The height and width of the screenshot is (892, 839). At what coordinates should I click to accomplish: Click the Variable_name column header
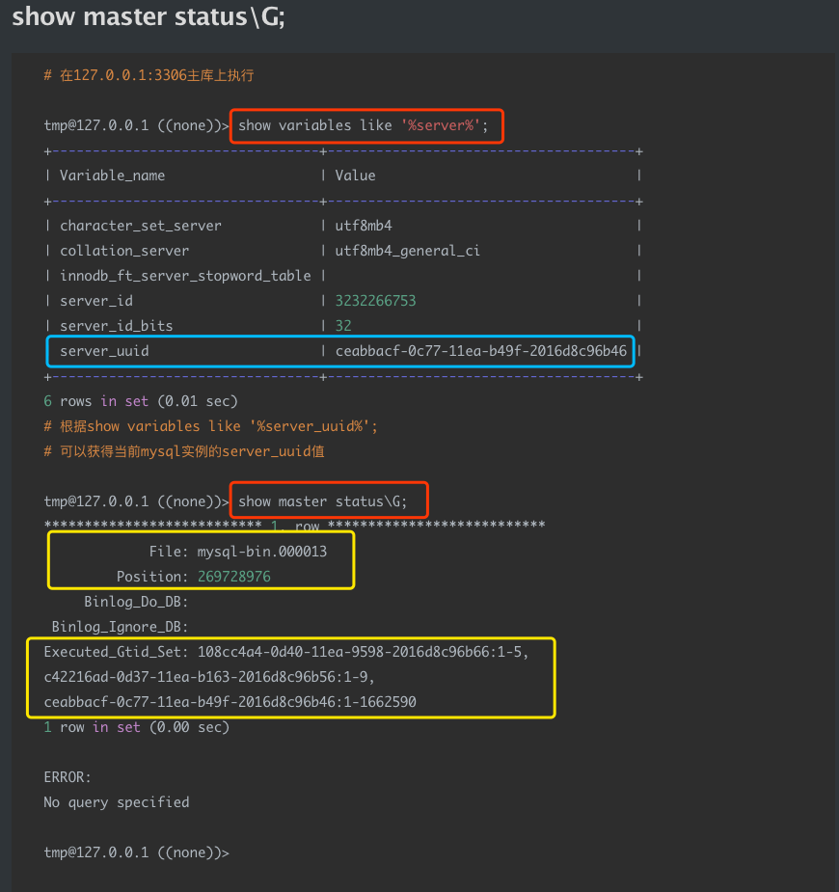point(112,176)
